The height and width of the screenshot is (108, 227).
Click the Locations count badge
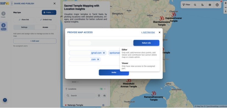click(101, 89)
